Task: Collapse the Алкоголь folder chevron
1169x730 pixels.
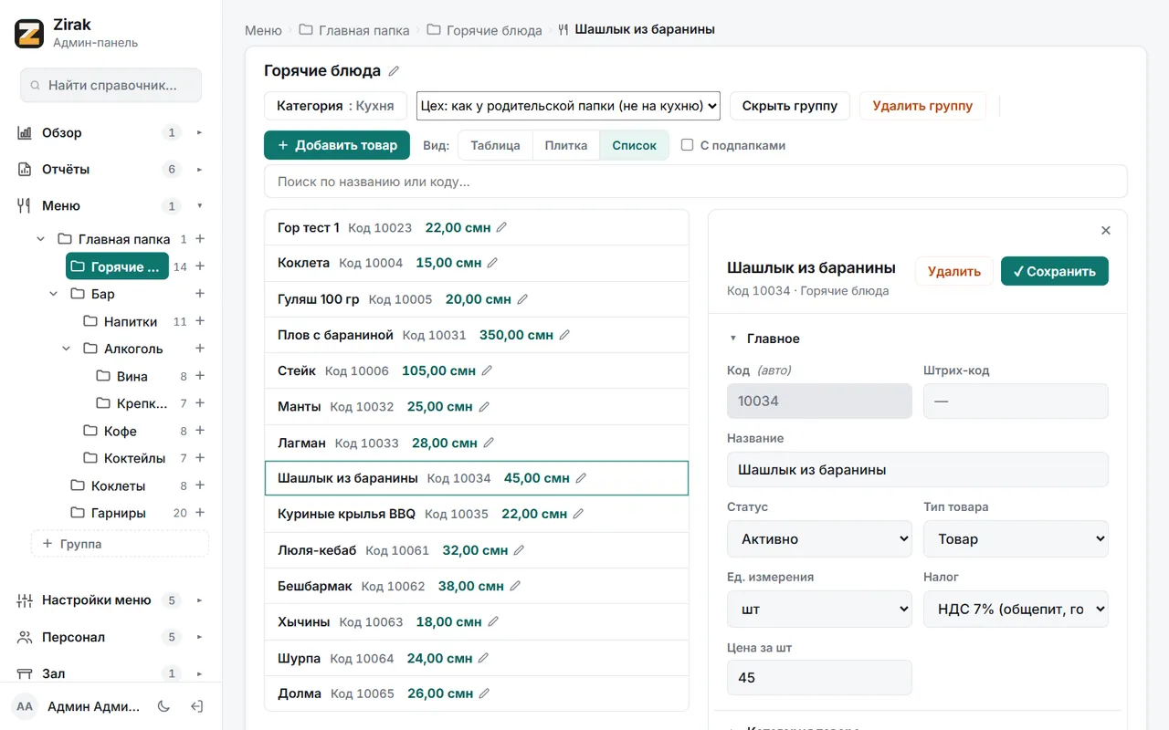Action: point(66,349)
